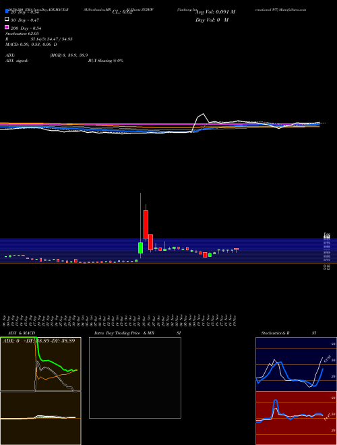Screen dimensions: 337x445
Task: Click the 'BUY Slowing @ 0%' signal text
Action: coord(106,61)
